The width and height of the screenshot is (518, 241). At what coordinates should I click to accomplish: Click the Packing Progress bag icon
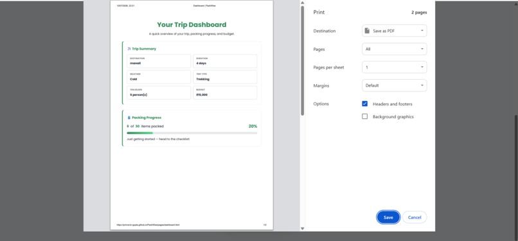point(129,118)
